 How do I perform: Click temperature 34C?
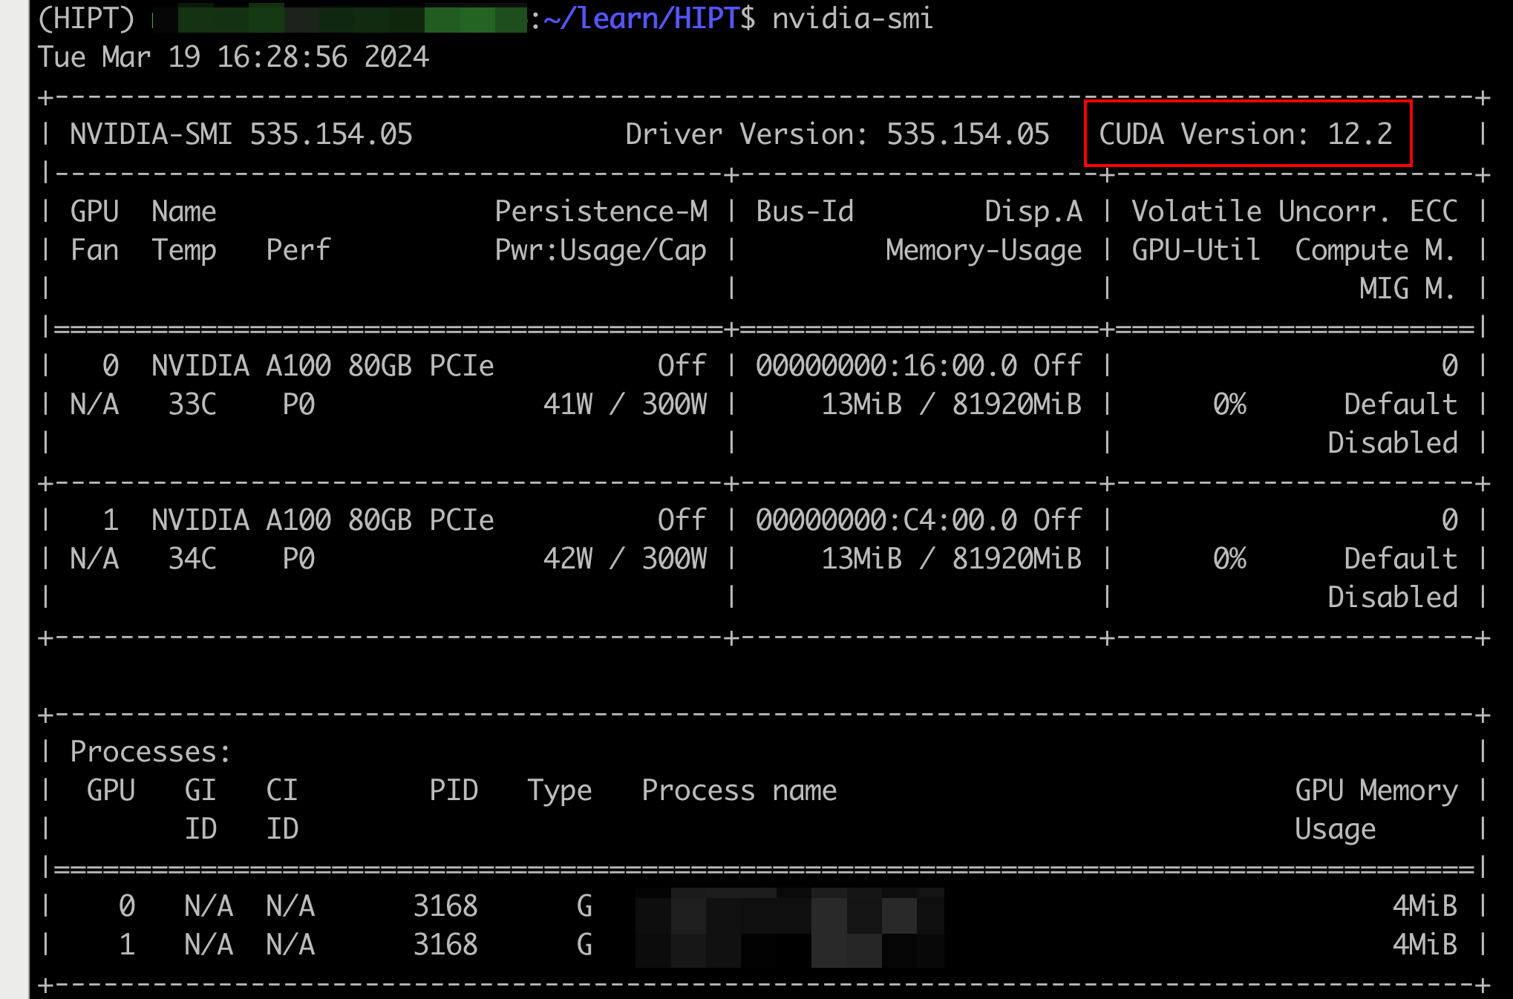[x=192, y=559]
